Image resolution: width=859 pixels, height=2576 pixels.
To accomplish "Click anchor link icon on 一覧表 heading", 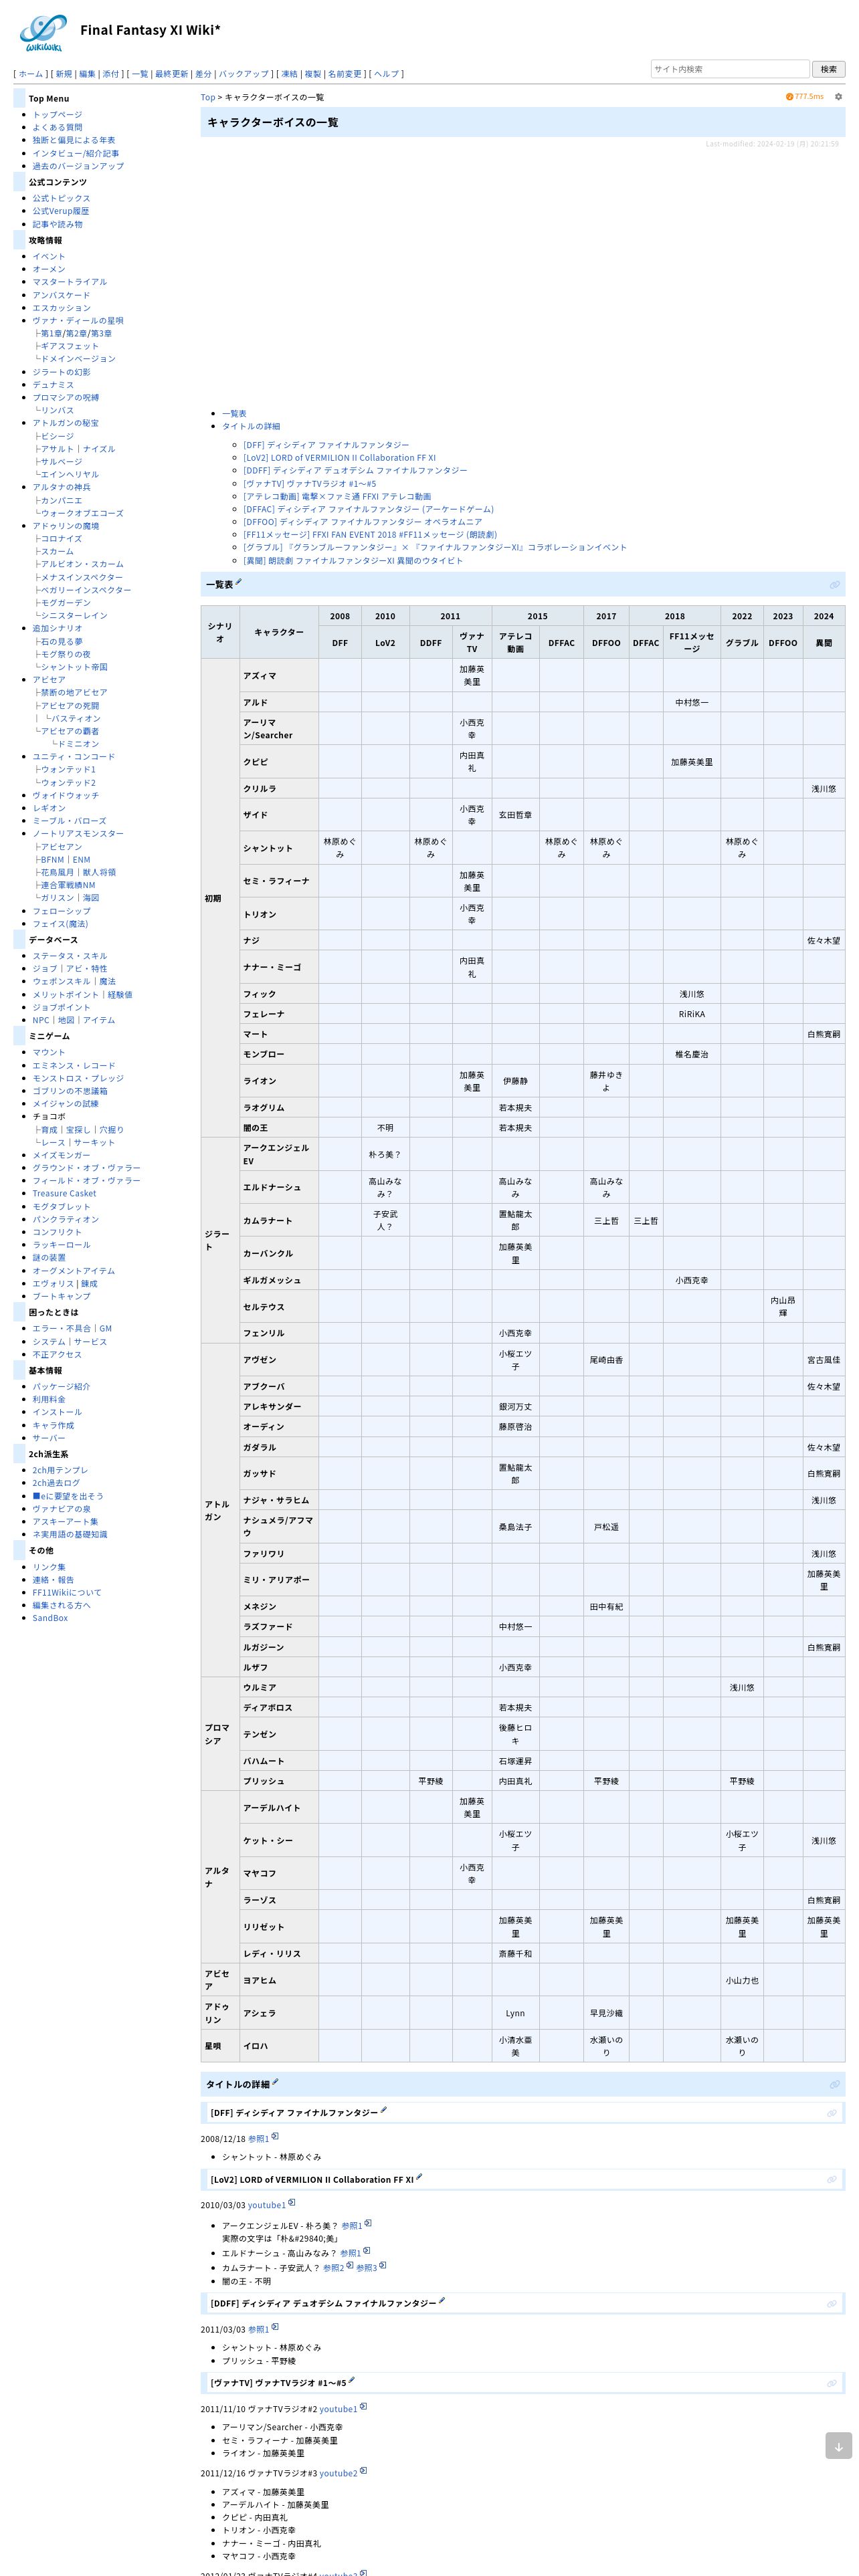I will click(834, 585).
